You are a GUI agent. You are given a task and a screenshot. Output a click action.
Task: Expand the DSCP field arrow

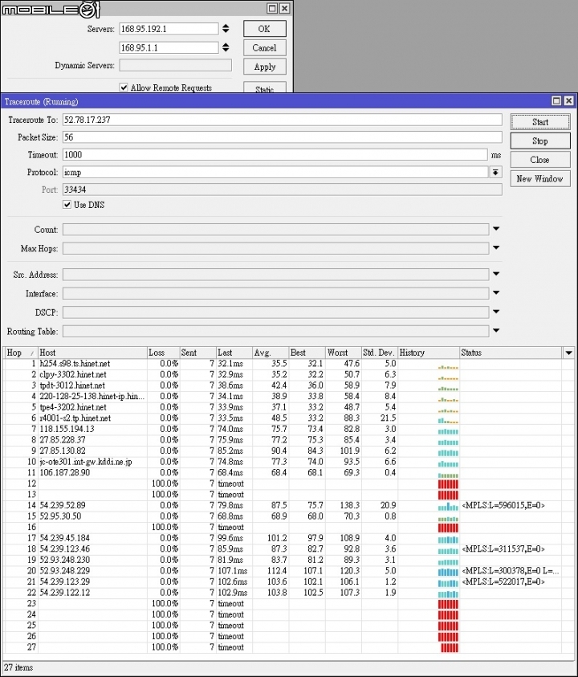click(496, 312)
